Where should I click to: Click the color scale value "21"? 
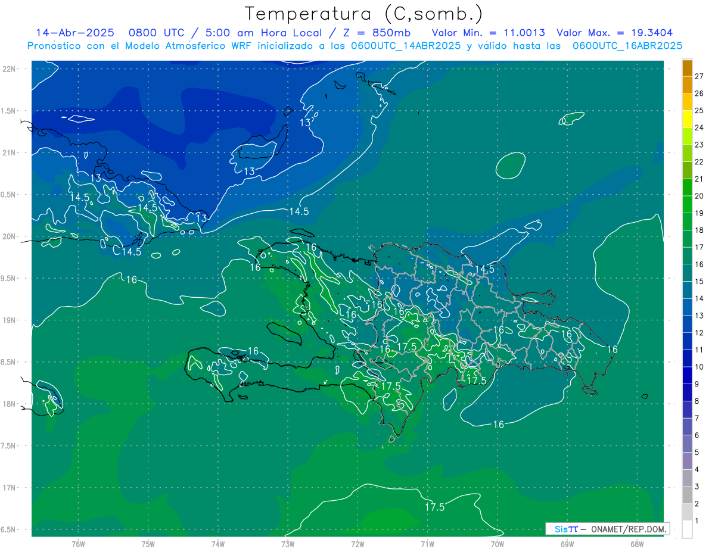[x=700, y=179]
